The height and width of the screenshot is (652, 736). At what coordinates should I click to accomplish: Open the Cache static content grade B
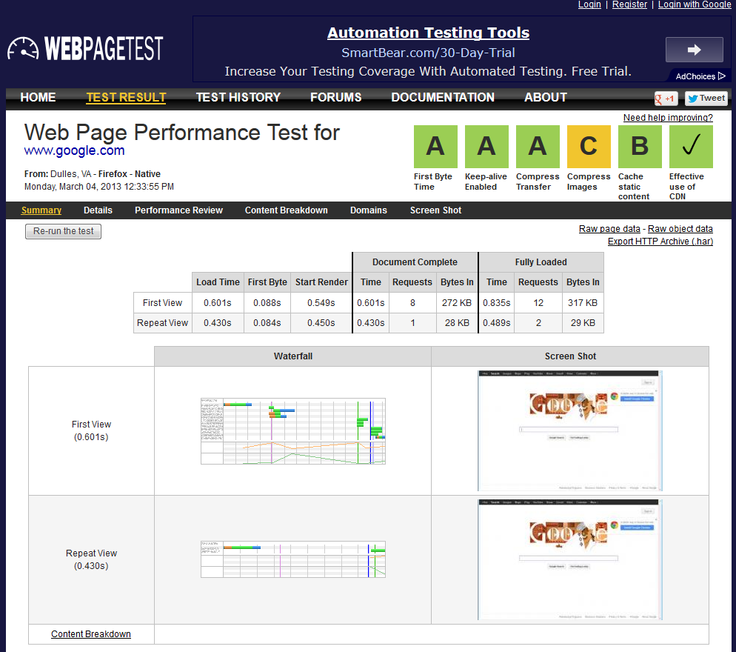pos(640,147)
